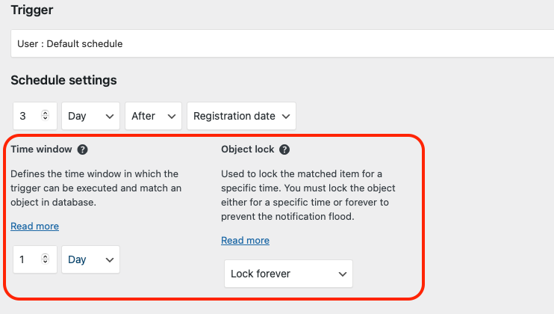Viewport: 554px width, 314px height.
Task: Select the User : Default schedule trigger field
Action: point(282,43)
